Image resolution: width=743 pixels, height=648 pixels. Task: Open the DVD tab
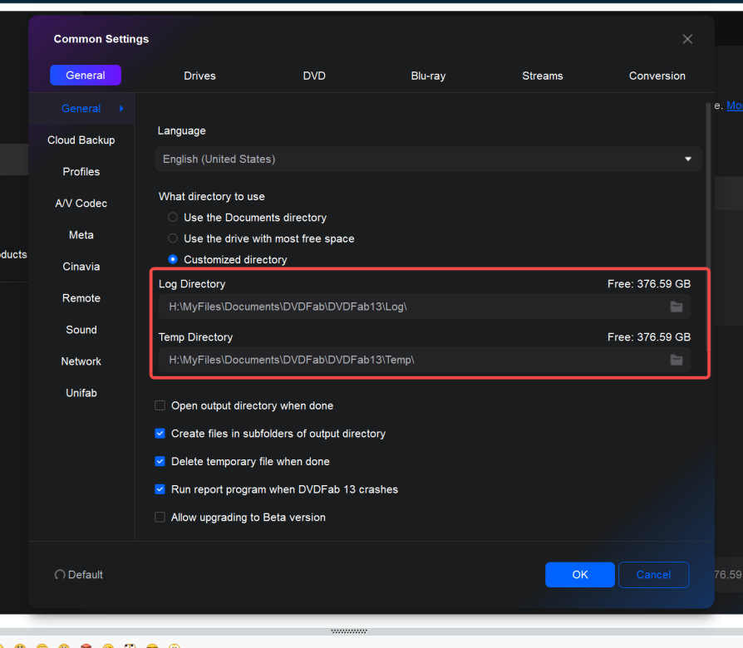click(x=314, y=76)
